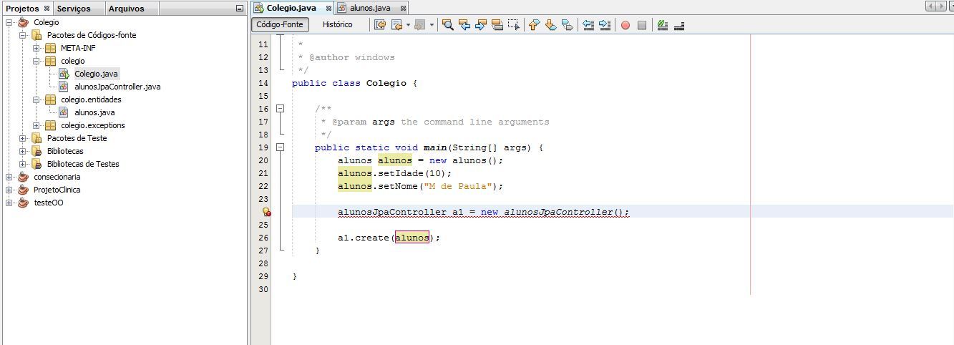Open the Serviços panel tab
Image resolution: width=954 pixels, height=345 pixels.
(x=74, y=9)
